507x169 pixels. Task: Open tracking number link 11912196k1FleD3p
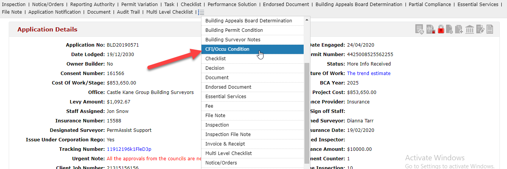pyautogui.click(x=129, y=149)
